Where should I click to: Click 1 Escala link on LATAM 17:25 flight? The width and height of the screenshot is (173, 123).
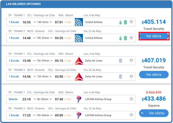pos(14,115)
